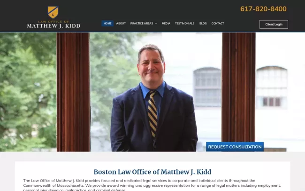Select the Media menu link
305x191 pixels.
pos(166,24)
